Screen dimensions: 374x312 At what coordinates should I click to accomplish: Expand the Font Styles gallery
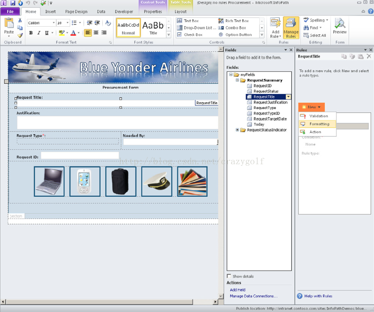pyautogui.click(x=169, y=35)
